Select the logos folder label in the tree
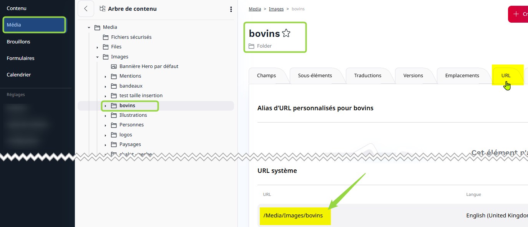 (126, 135)
